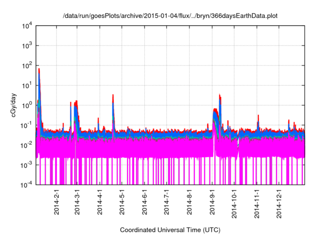Select the 2014-10-1 date tick label

(234, 206)
